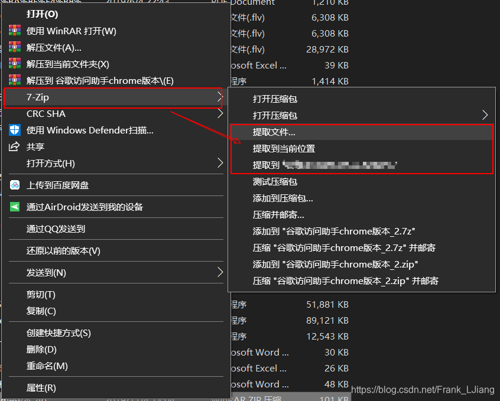Screen dimensions: 500x401
Task: Choose 共享 from the context menu
Action: [x=116, y=147]
